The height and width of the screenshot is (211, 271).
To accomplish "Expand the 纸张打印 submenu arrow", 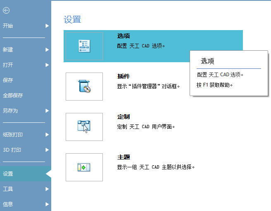I will tap(47, 135).
